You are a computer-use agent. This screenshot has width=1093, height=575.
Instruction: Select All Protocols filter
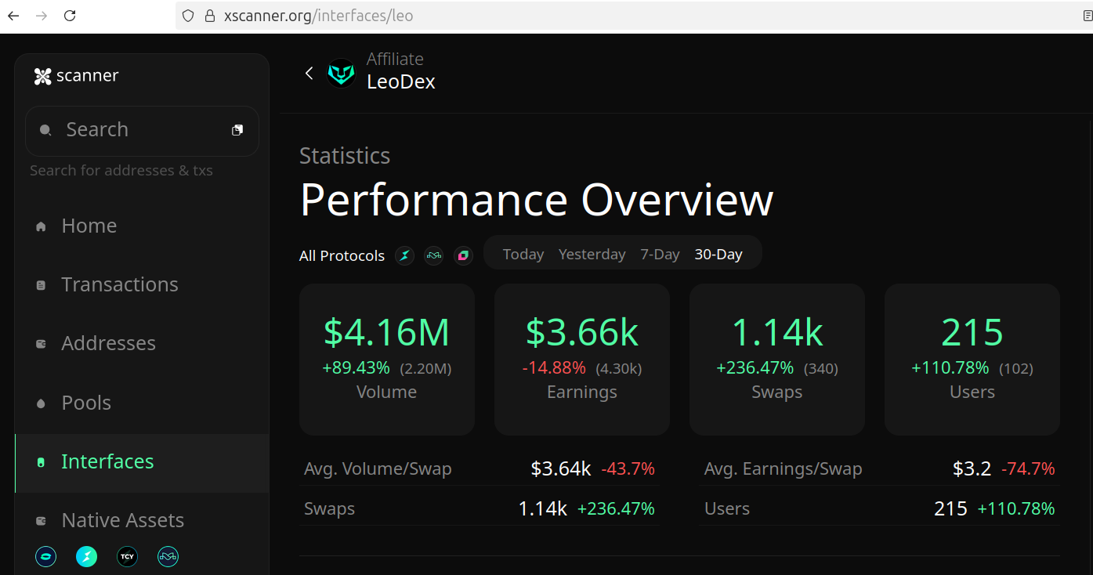[342, 256]
